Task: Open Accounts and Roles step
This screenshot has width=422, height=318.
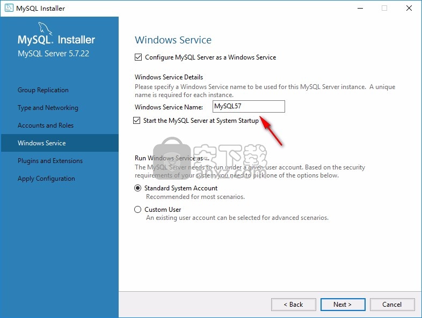Action: click(46, 125)
